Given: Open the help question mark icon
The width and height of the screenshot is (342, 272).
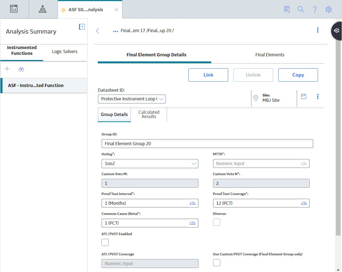Looking at the screenshot, I should 315,9.
